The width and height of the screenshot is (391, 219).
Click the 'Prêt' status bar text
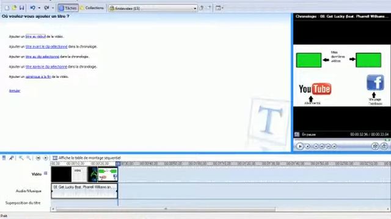click(x=4, y=216)
